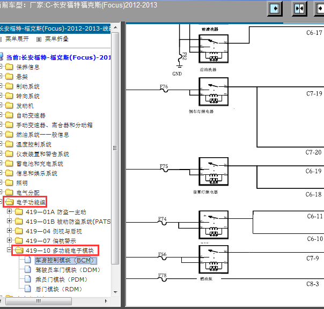The width and height of the screenshot is (324, 309).
Task: Click horizontal scrollbar right arrow in tree panel
Action: (x=106, y=301)
